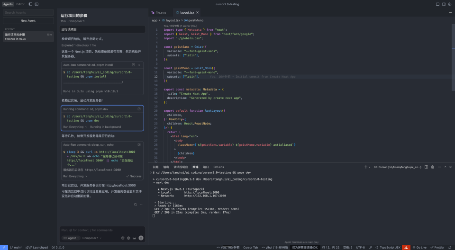Open the file.svg editor tab
This screenshot has height=250, width=455.
160,12
